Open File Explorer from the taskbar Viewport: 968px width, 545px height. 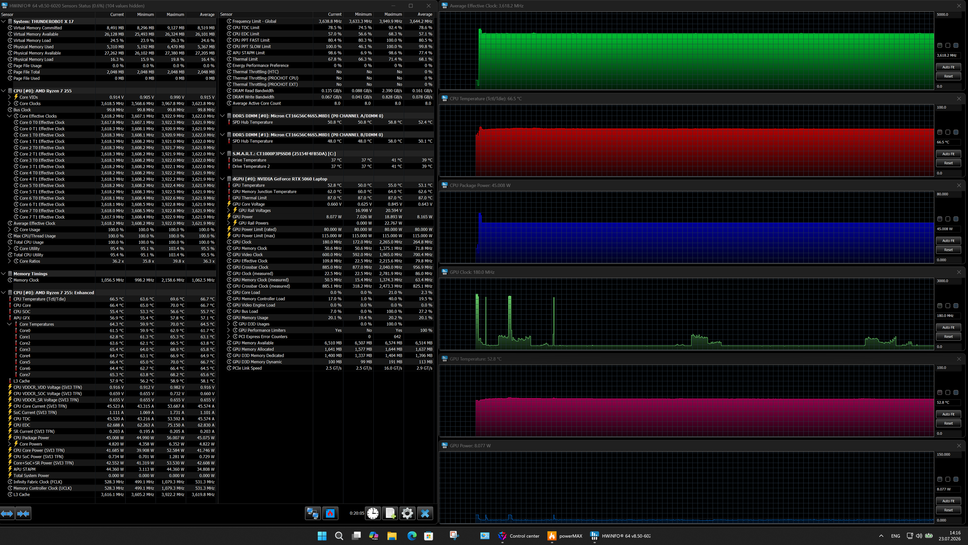click(392, 536)
